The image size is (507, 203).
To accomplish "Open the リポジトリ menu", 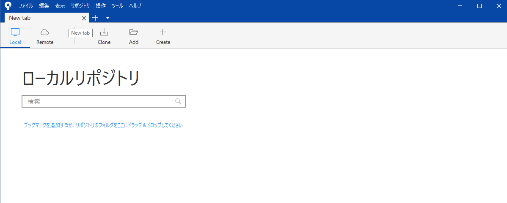I will (80, 6).
